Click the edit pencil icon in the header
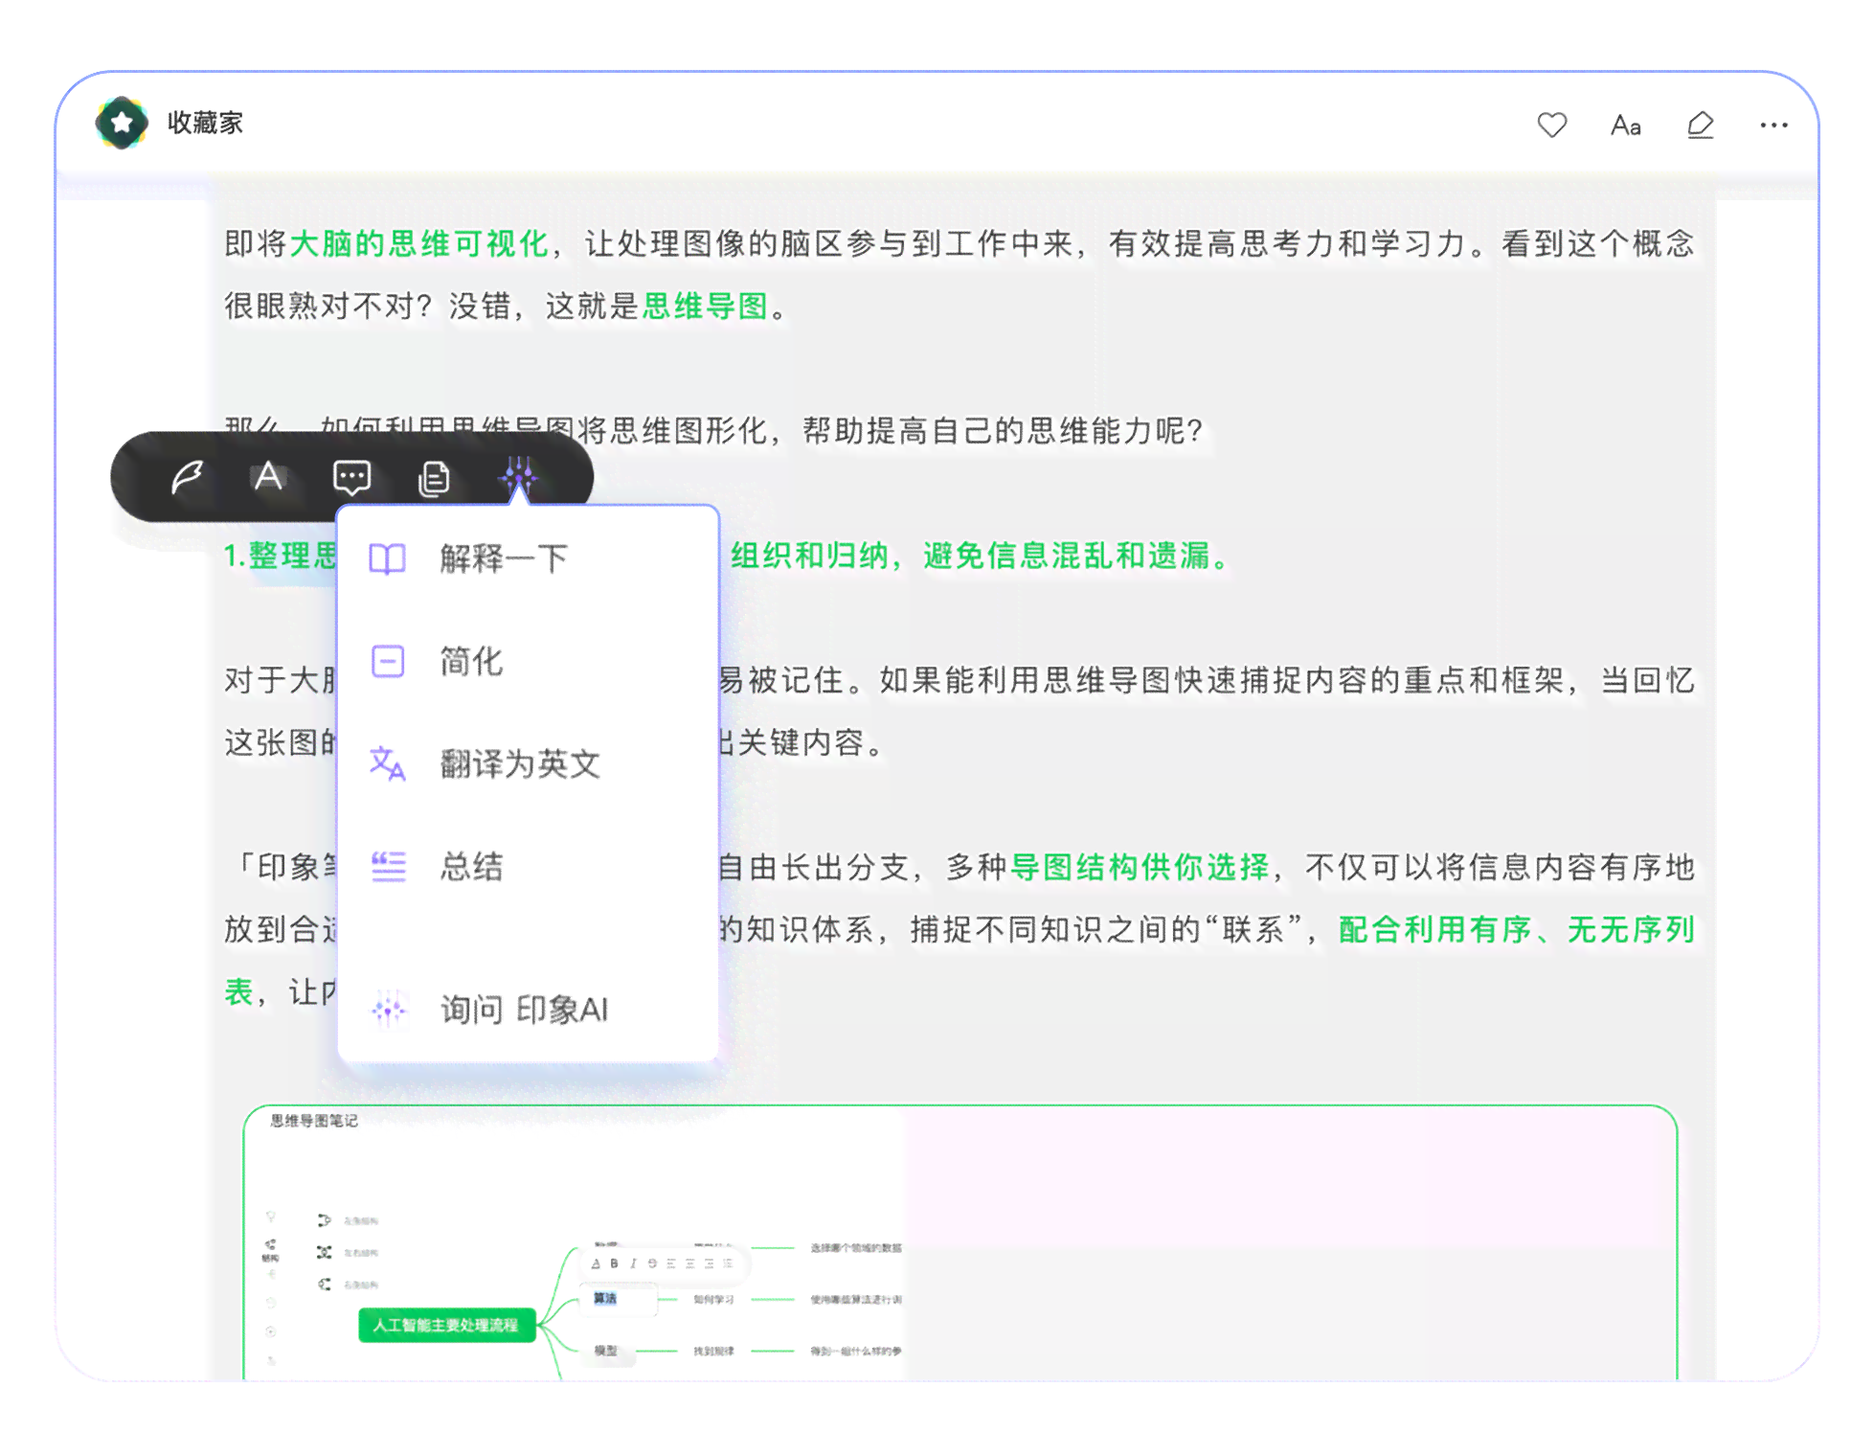This screenshot has width=1874, height=1433. pos(1700,125)
